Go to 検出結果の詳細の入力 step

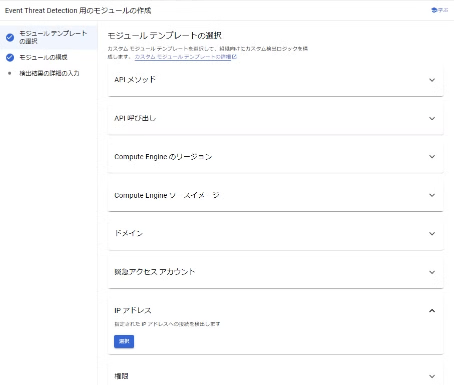49,73
